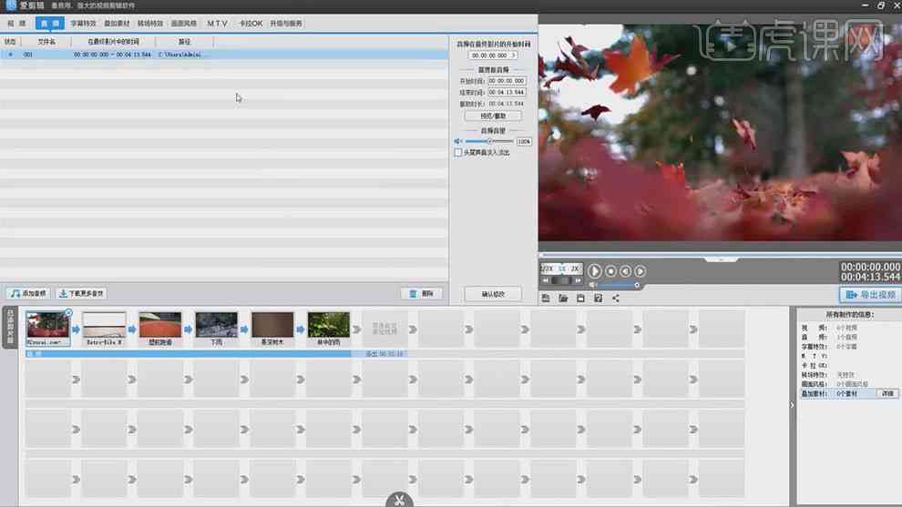The height and width of the screenshot is (507, 902).
Task: Click the save-as icon under preview
Action: coord(599,299)
